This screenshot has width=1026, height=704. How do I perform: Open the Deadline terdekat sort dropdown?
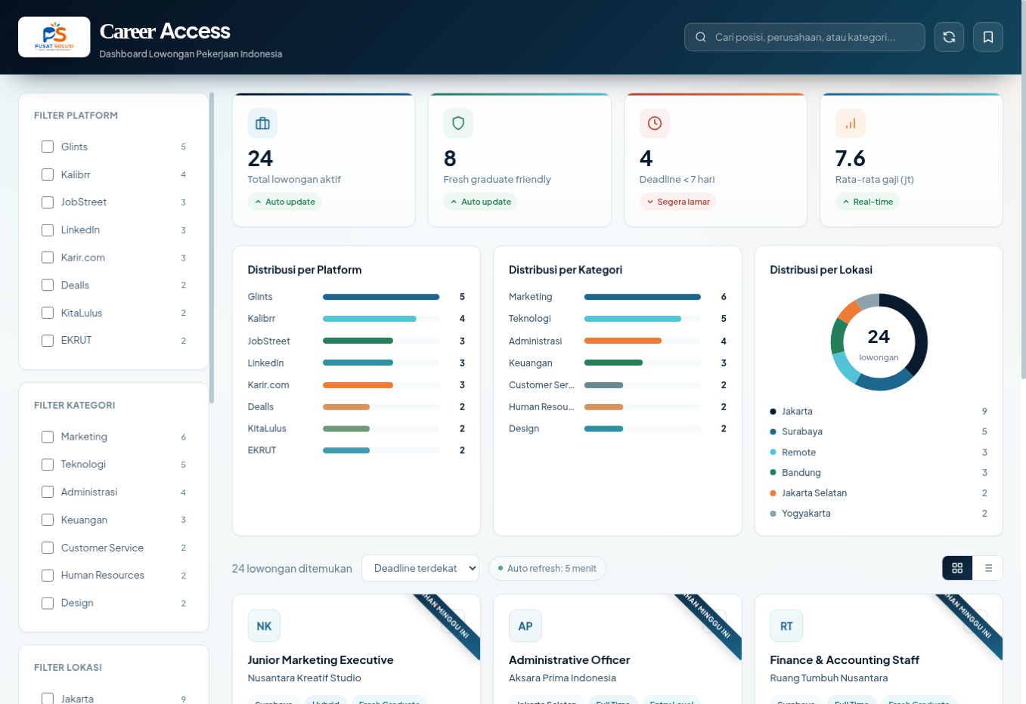point(420,568)
